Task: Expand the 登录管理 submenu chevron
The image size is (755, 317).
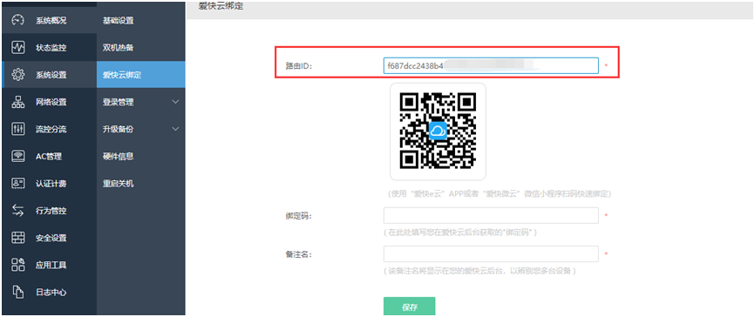Action: [175, 102]
